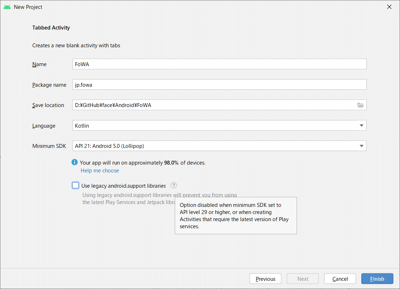The width and height of the screenshot is (400, 289).
Task: Click the 98.0% devices message text
Action: tap(142, 162)
